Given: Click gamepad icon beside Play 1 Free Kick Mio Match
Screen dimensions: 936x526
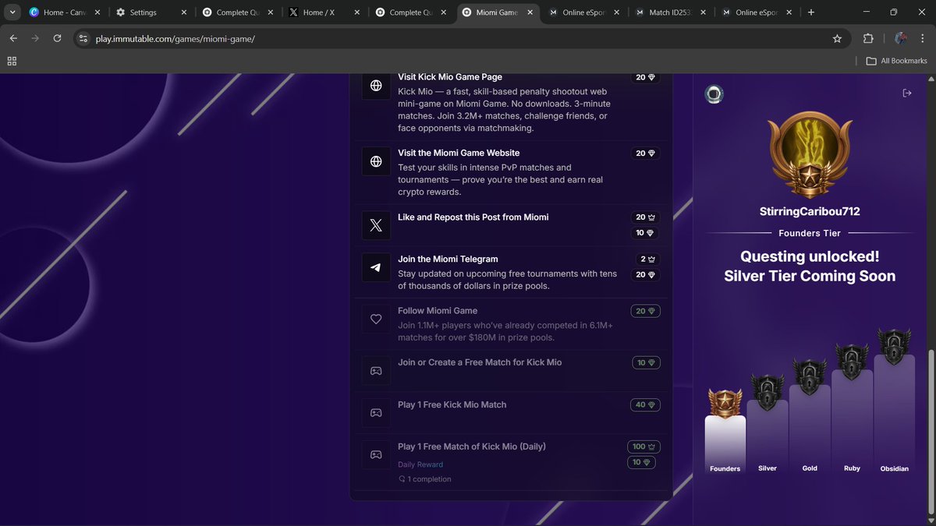Looking at the screenshot, I should pyautogui.click(x=376, y=412).
